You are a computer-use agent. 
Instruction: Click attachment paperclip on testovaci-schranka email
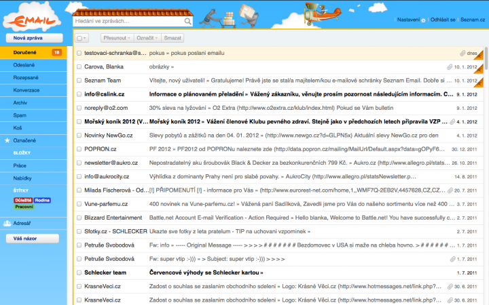[x=463, y=54]
